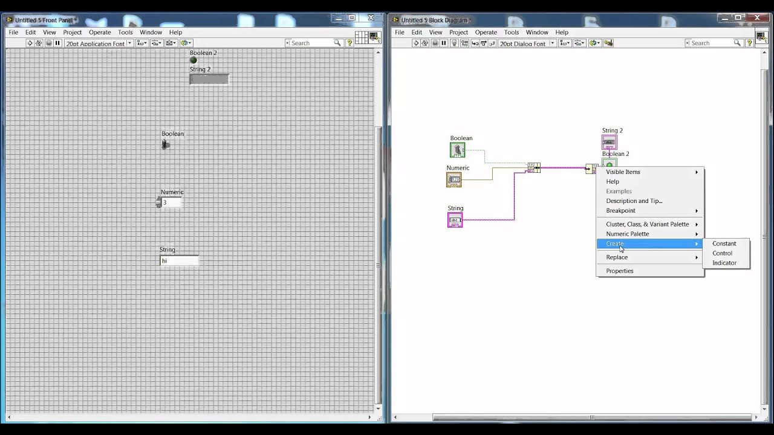Toggle Boolean switch on Front Panel
This screenshot has height=435, width=774.
tap(166, 144)
